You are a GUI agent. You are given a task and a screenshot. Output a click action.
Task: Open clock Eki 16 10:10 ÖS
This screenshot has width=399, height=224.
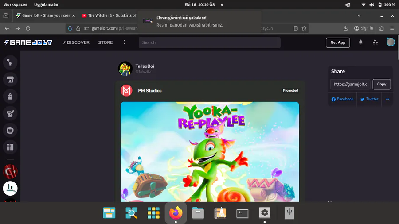(199, 4)
